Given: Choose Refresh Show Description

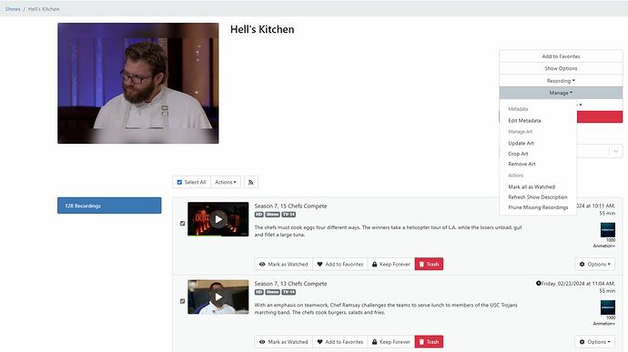Looking at the screenshot, I should click(538, 197).
